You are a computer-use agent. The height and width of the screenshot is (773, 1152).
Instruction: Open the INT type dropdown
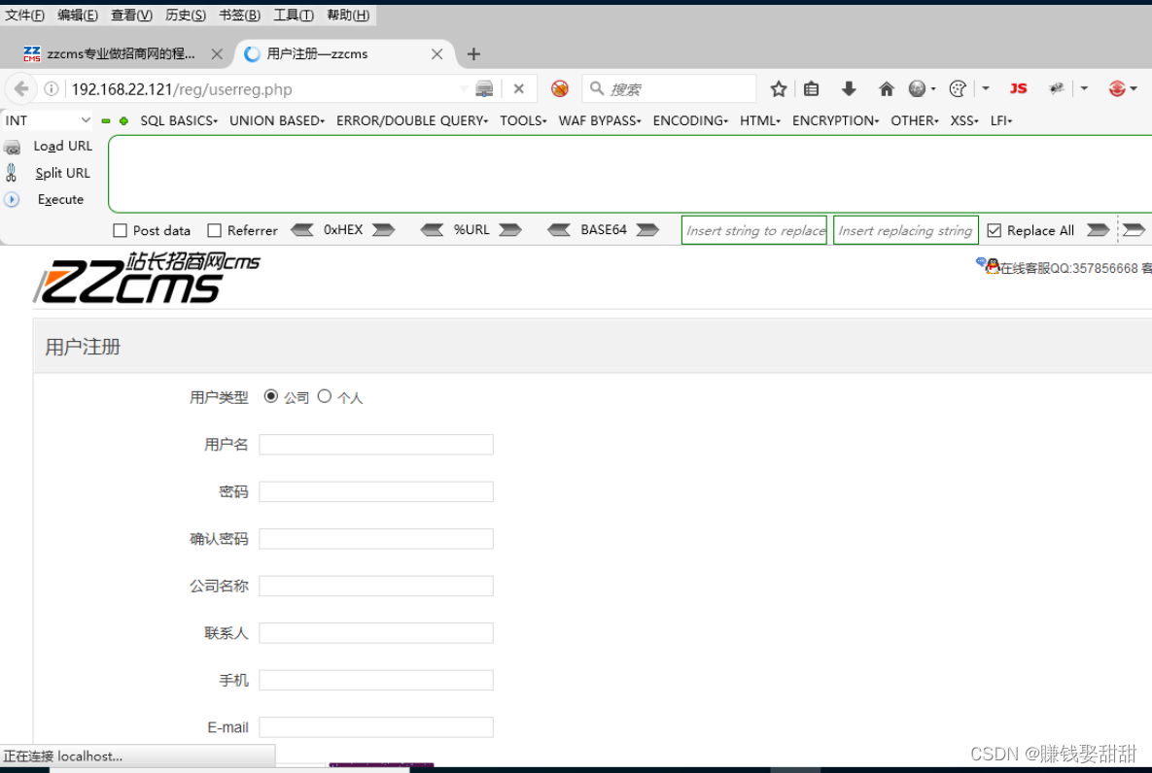click(47, 120)
